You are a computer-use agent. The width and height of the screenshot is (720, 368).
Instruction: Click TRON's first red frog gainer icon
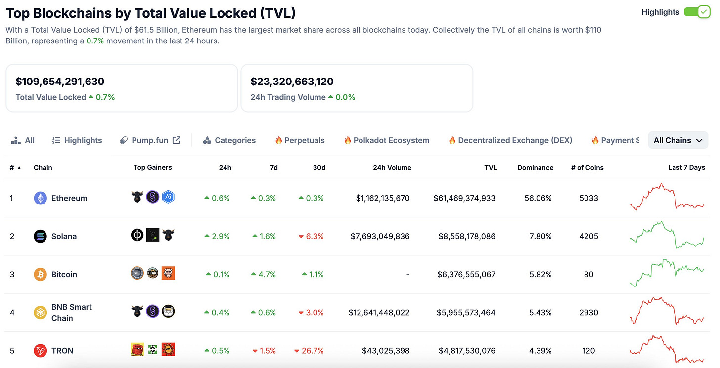(x=137, y=349)
